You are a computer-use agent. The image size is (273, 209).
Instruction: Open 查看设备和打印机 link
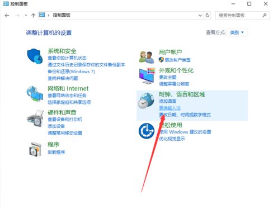[x=65, y=120]
